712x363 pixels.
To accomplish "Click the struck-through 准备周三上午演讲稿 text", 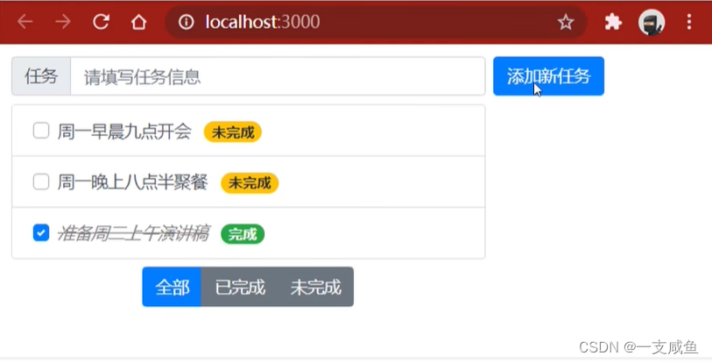I will 133,234.
